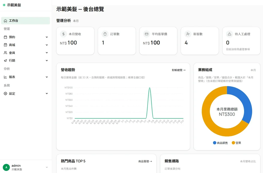Click the revenue peak on the trend line
The height and width of the screenshot is (173, 263).
click(x=150, y=88)
